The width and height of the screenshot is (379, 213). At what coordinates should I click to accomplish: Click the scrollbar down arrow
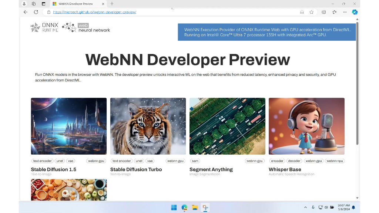[357, 198]
